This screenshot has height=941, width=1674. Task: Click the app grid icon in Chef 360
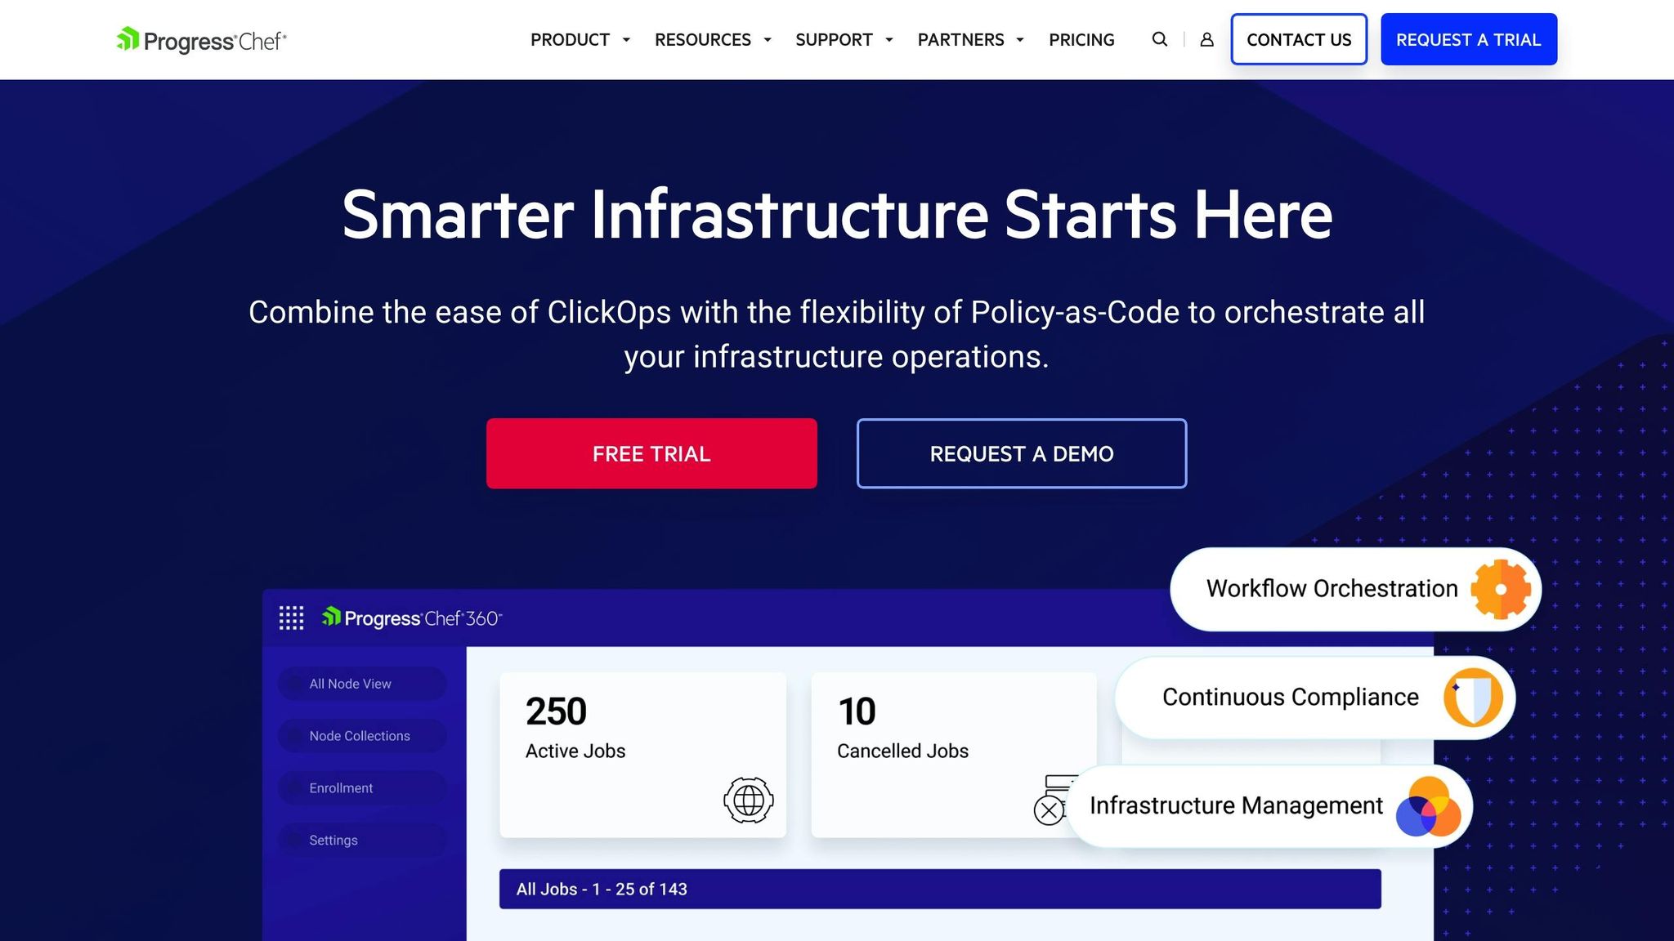click(291, 618)
